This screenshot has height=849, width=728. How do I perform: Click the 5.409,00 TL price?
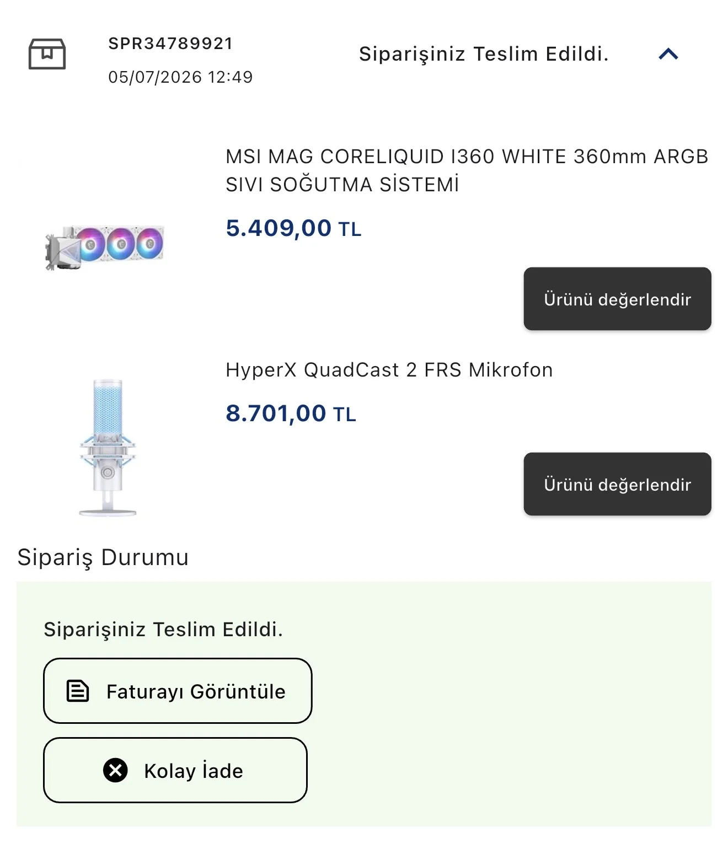tap(293, 228)
